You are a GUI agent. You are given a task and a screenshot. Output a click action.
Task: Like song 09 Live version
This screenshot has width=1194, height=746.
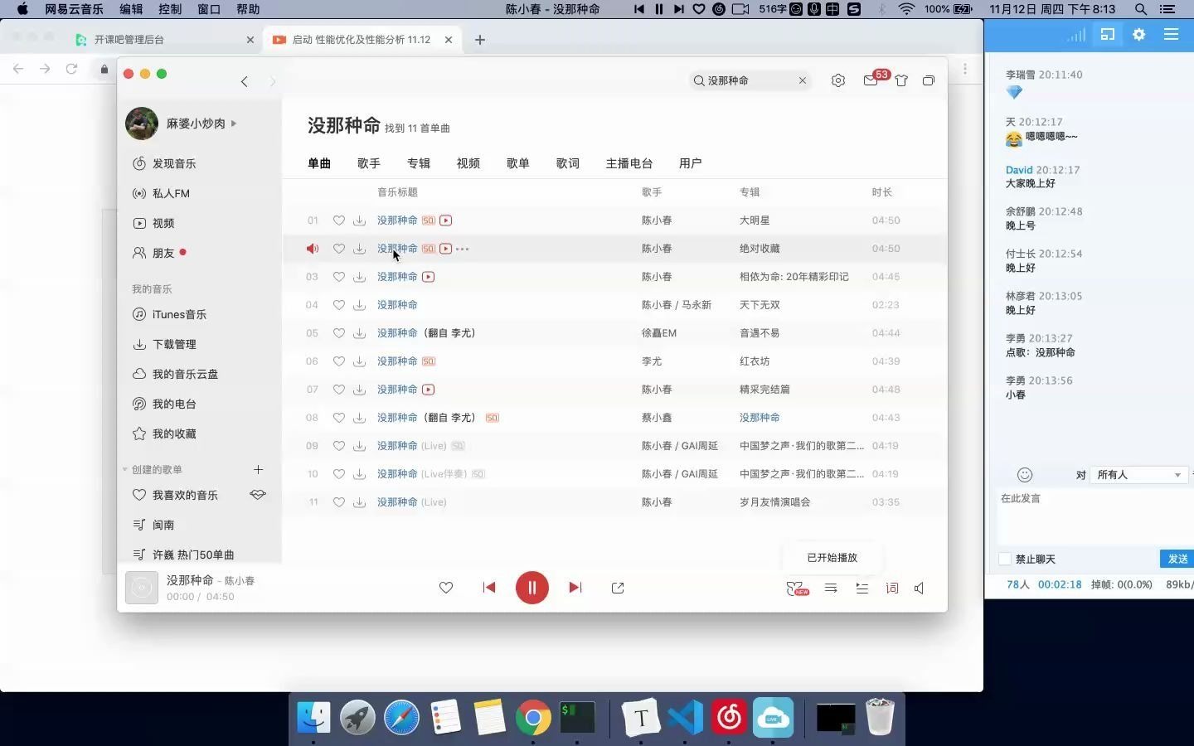tap(339, 446)
